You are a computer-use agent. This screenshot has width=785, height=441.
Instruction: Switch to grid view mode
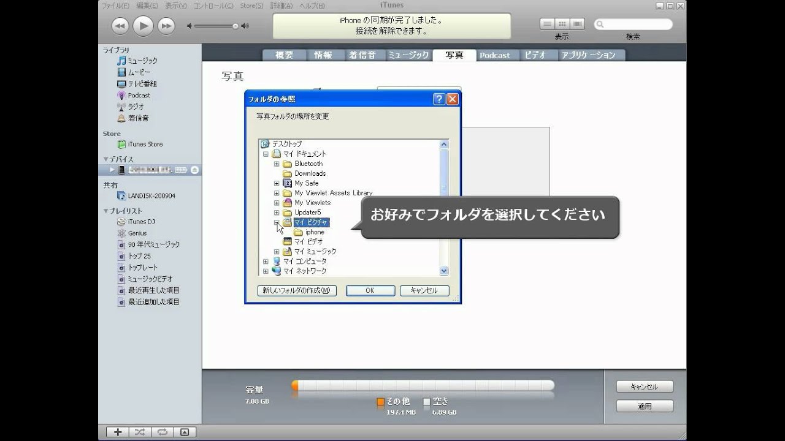click(562, 24)
